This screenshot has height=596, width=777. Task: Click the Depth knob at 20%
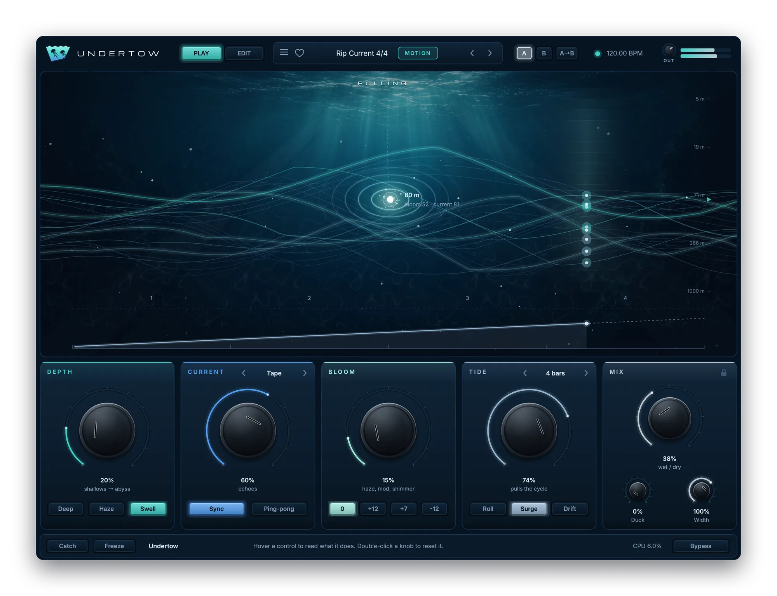pos(107,430)
